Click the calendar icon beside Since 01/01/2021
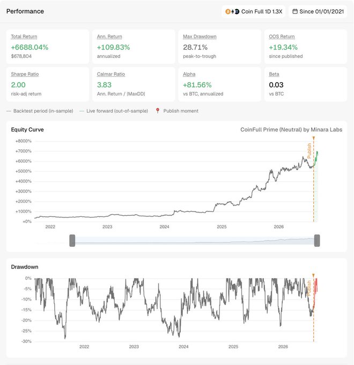This screenshot has width=354, height=365. coord(294,11)
